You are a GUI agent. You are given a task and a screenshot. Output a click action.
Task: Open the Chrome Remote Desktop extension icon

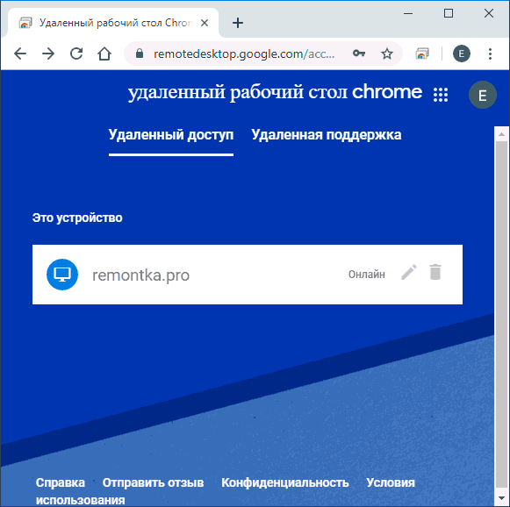tap(422, 54)
